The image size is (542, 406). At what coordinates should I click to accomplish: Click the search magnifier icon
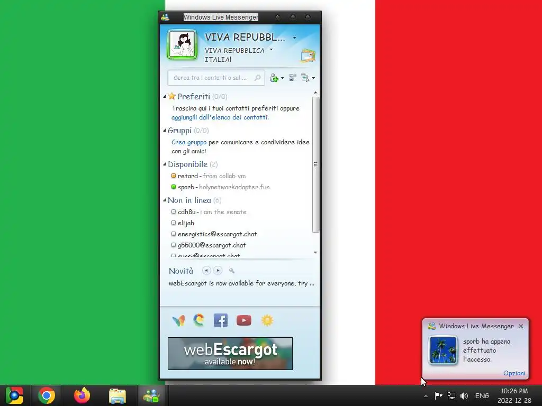click(258, 78)
